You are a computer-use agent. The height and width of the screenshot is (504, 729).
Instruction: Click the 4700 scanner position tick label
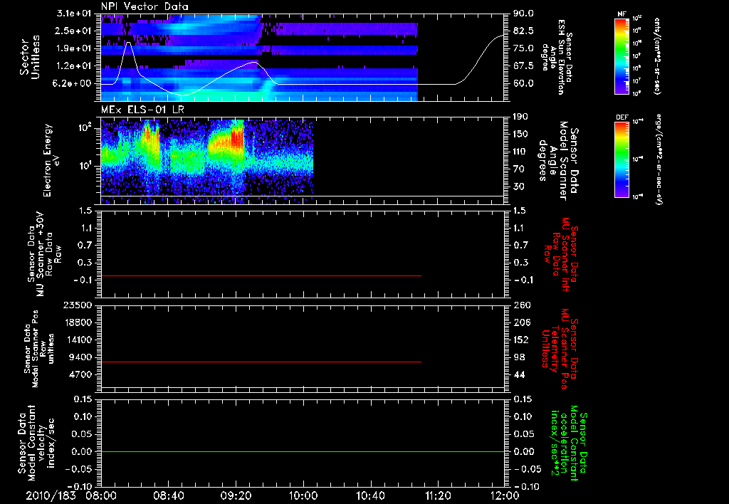pos(81,374)
